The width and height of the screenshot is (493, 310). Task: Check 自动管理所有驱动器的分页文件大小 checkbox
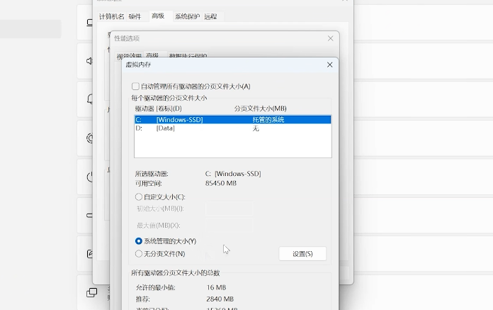[x=136, y=87]
